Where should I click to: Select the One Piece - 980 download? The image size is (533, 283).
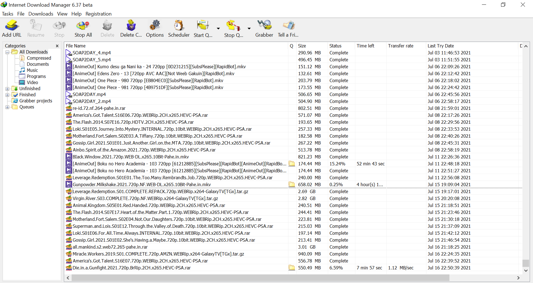(x=293, y=80)
